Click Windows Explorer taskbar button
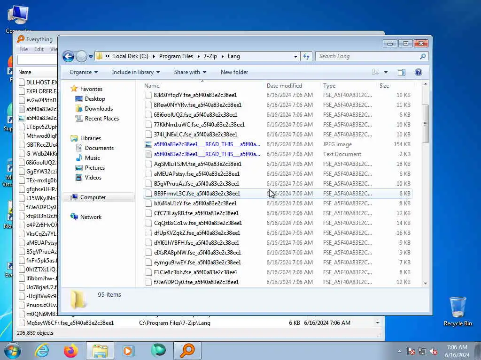Screen dimensions: 481x360 point(100,351)
